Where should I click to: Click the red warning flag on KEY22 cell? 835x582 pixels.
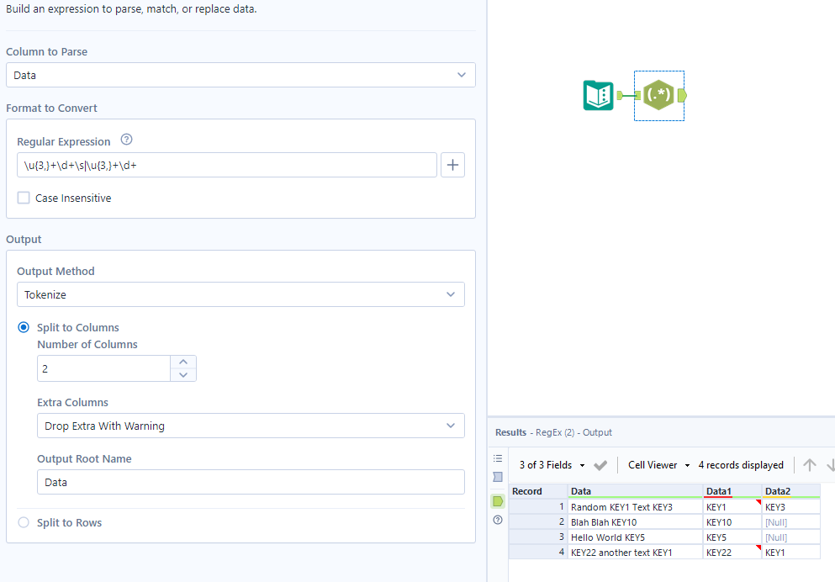(x=758, y=548)
